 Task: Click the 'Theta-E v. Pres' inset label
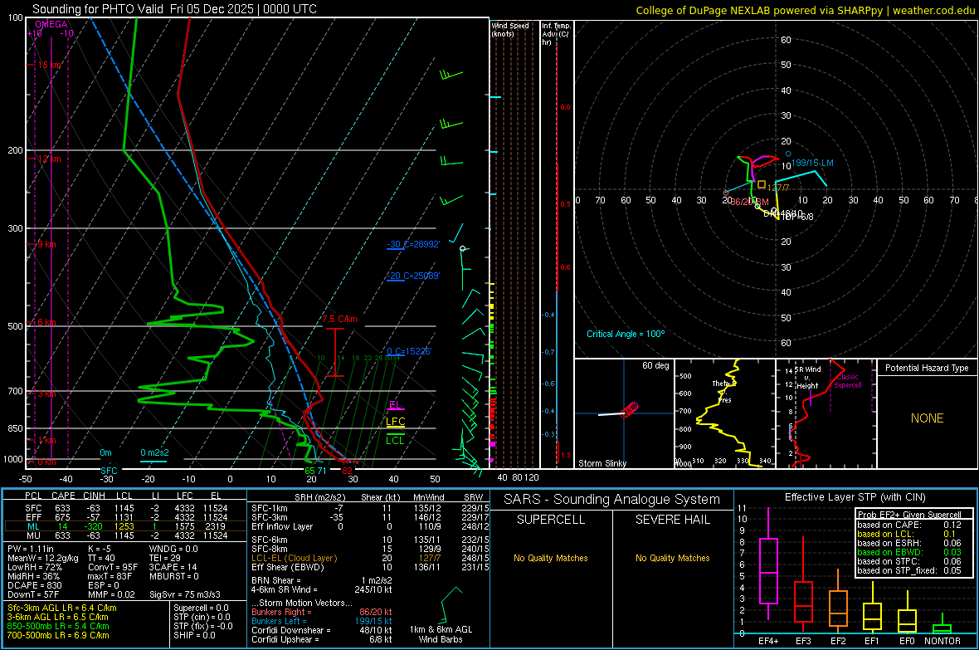(x=724, y=391)
